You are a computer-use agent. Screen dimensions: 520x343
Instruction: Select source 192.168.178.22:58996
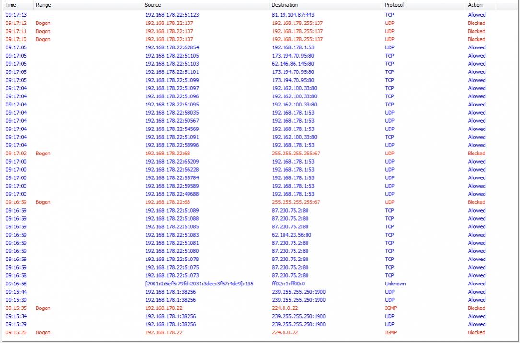point(172,145)
